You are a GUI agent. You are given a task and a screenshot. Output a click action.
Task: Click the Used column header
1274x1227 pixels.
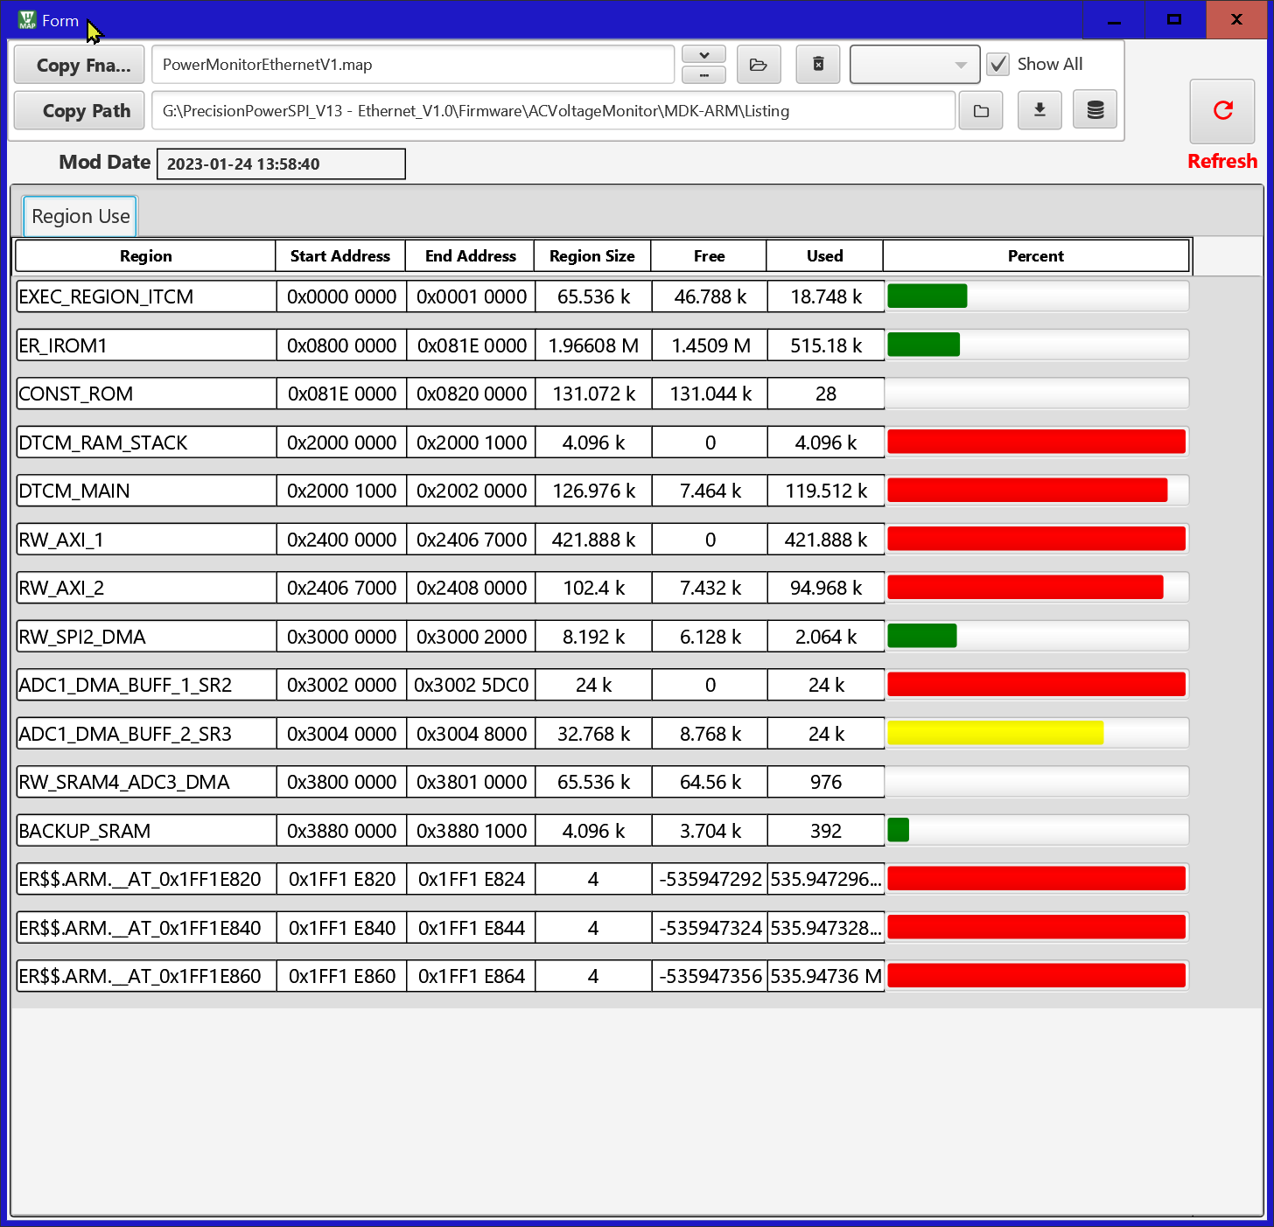pyautogui.click(x=825, y=256)
